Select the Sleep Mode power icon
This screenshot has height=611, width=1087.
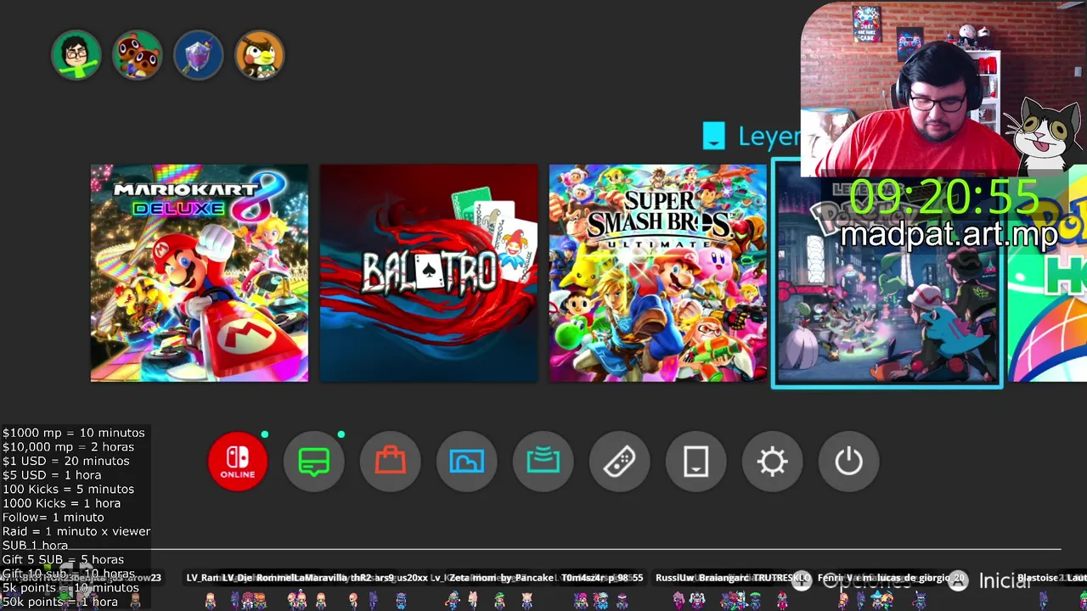point(849,462)
